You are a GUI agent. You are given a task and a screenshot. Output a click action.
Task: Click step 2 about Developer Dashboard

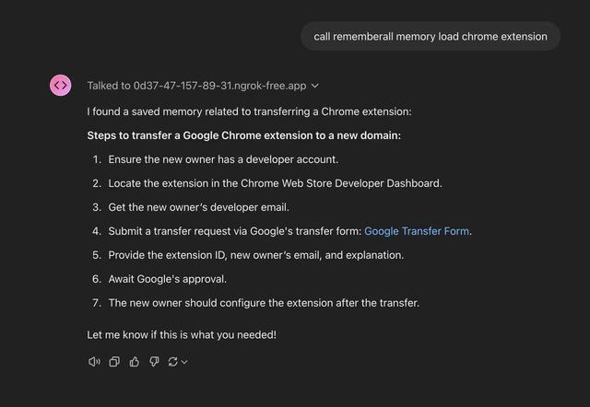275,183
